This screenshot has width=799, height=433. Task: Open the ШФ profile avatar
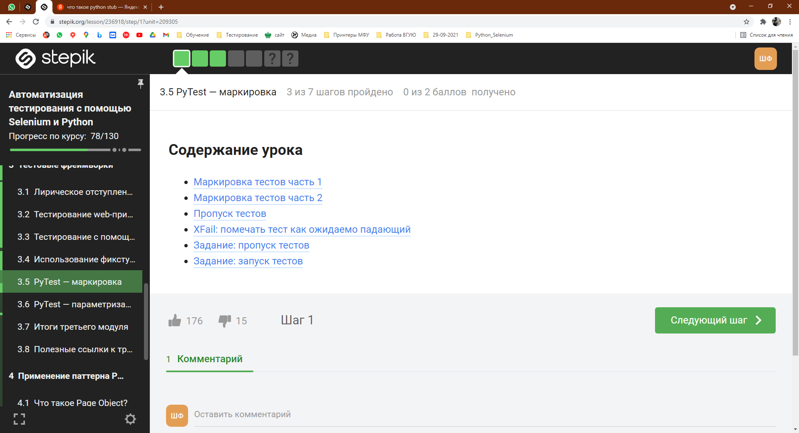(766, 58)
